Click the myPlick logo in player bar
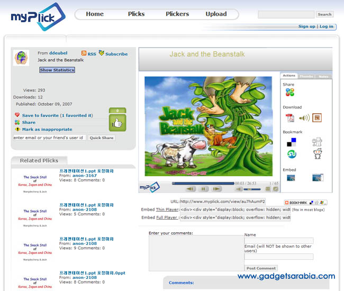Image resolution: width=344 pixels, height=291 pixels. tap(150, 187)
